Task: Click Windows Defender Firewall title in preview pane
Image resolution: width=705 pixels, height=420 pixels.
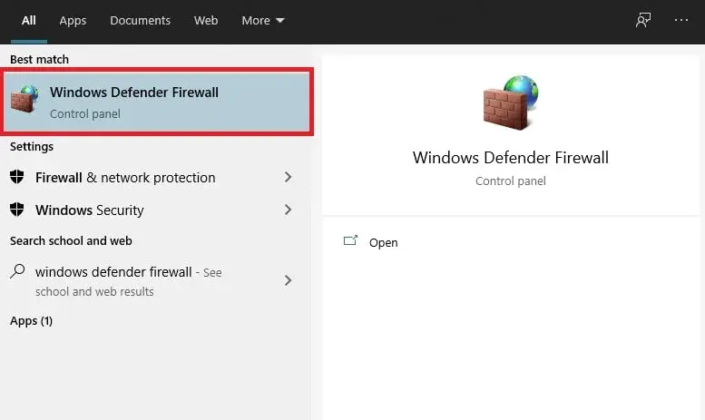Action: pyautogui.click(x=511, y=158)
